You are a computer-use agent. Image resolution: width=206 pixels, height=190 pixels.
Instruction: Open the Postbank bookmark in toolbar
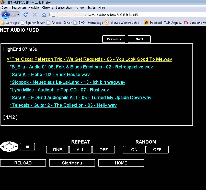(x=163, y=22)
